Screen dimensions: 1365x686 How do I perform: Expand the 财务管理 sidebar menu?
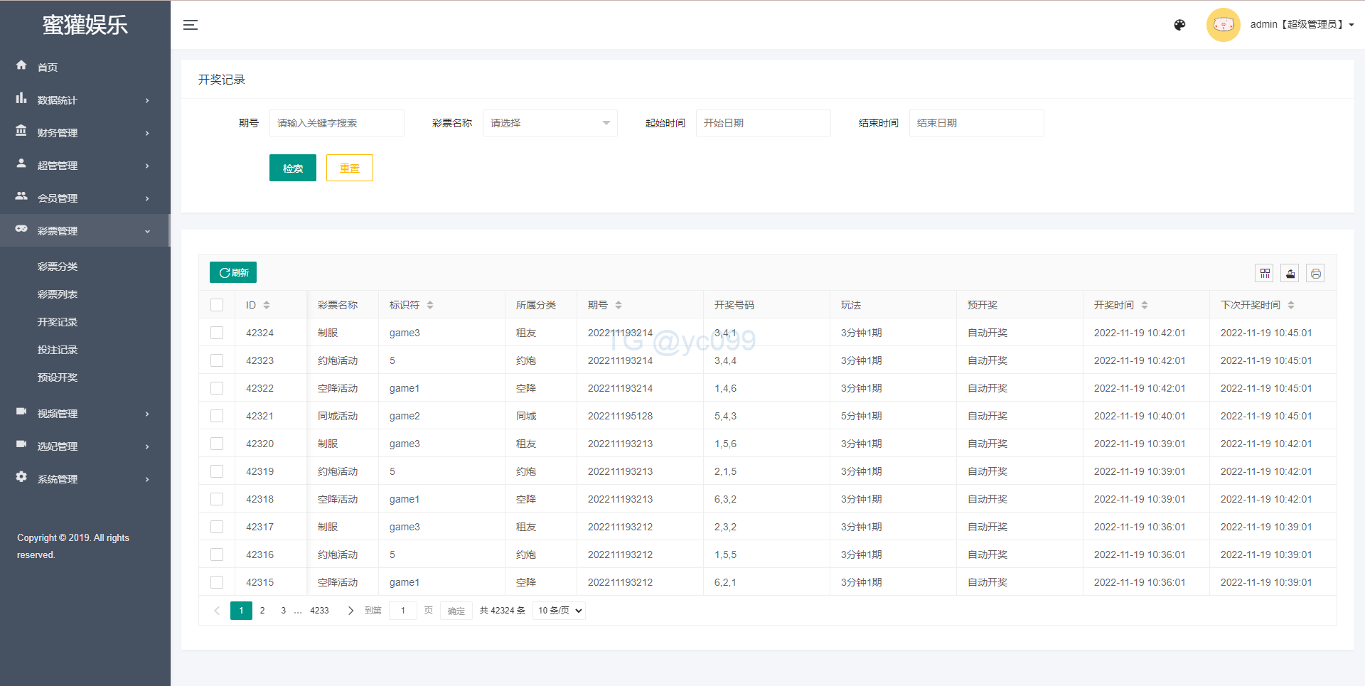tap(84, 133)
